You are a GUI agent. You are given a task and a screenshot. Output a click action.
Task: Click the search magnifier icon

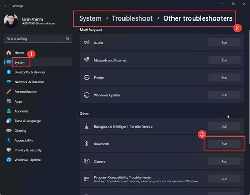tap(68, 38)
